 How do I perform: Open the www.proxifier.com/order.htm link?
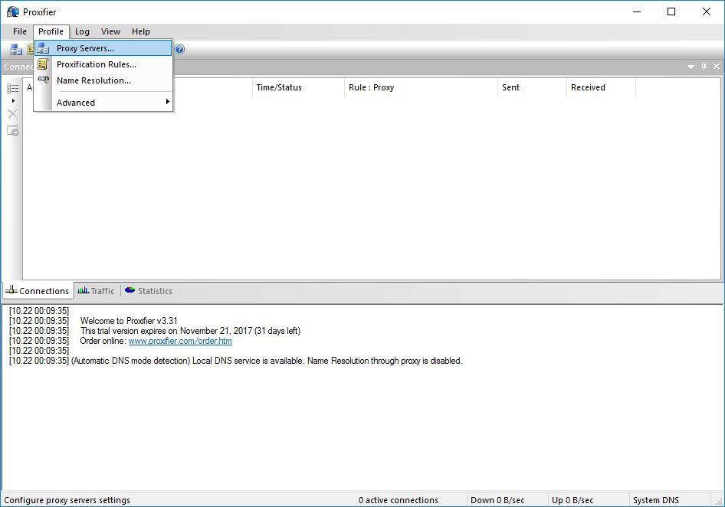coord(180,341)
